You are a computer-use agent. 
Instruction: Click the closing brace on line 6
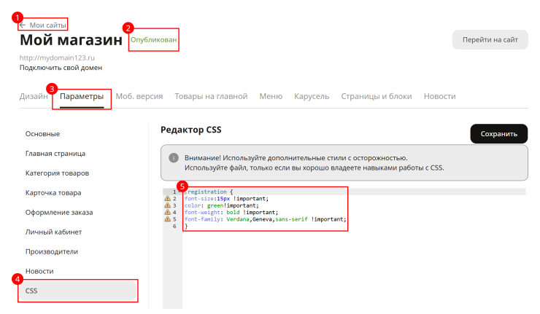(x=186, y=226)
